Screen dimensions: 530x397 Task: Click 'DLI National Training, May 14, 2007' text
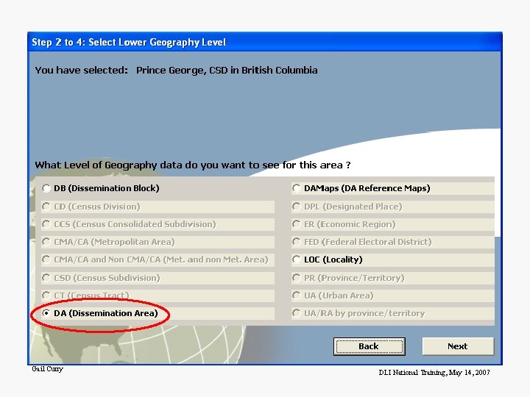point(434,373)
